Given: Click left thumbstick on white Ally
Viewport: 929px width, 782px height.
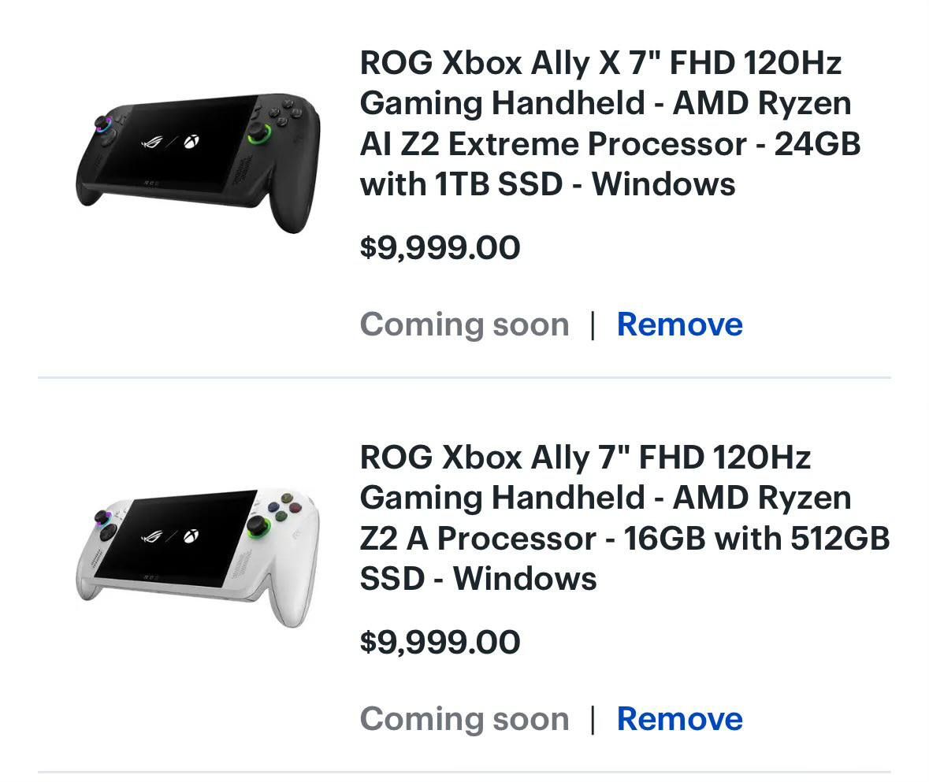Looking at the screenshot, I should tap(102, 518).
